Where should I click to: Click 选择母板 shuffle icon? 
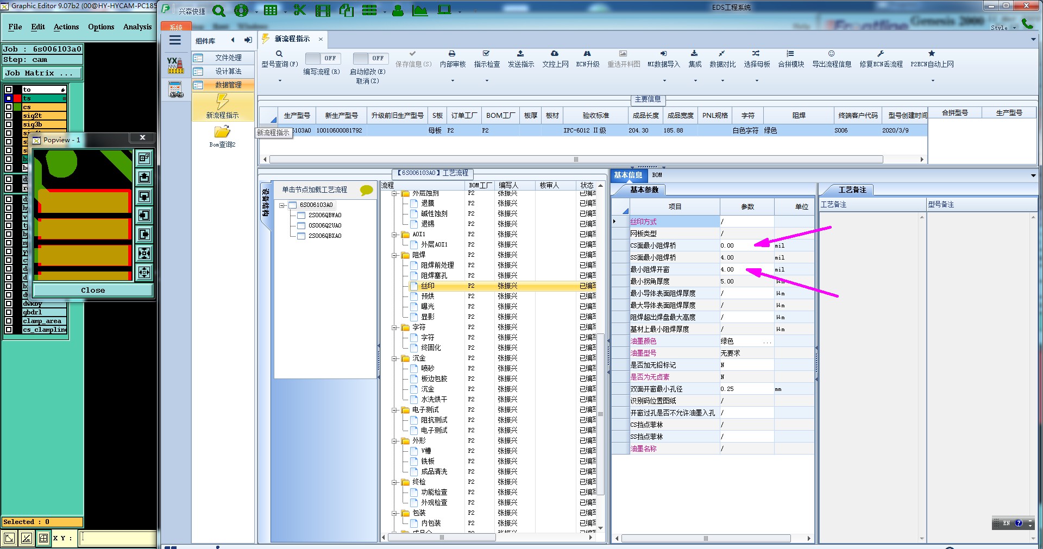click(756, 54)
